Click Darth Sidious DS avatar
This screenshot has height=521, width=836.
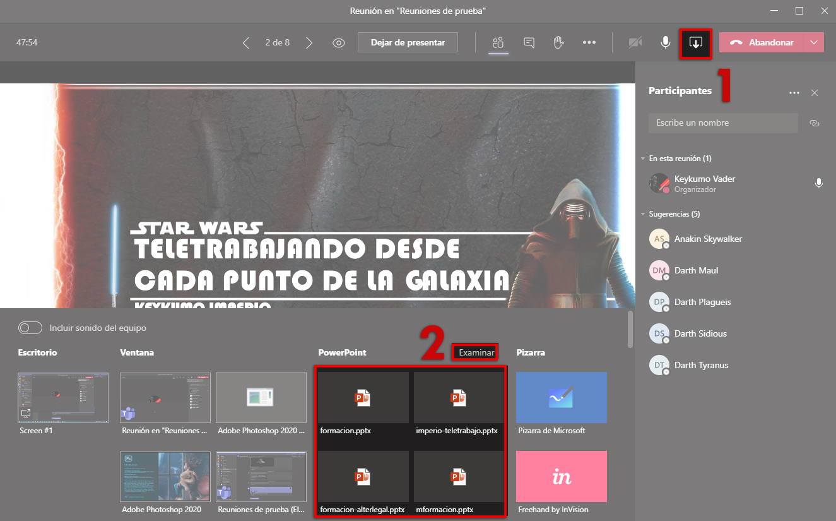(659, 333)
